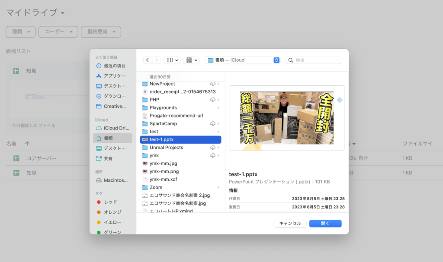Click the test-1.pptx preview thumbnail
The height and width of the screenshot is (262, 443).
coord(287,118)
